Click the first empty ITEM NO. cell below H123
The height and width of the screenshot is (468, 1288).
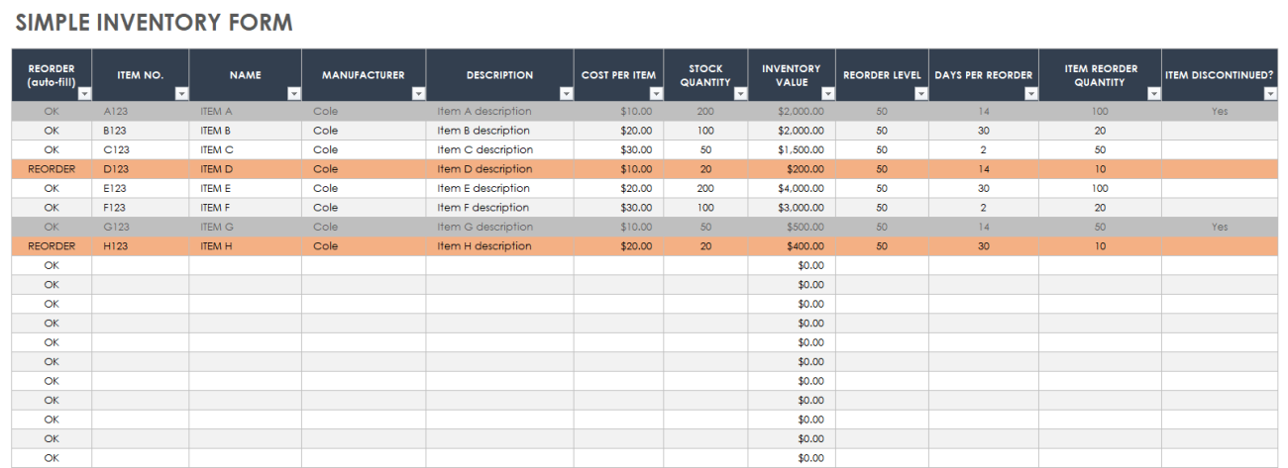coord(140,265)
